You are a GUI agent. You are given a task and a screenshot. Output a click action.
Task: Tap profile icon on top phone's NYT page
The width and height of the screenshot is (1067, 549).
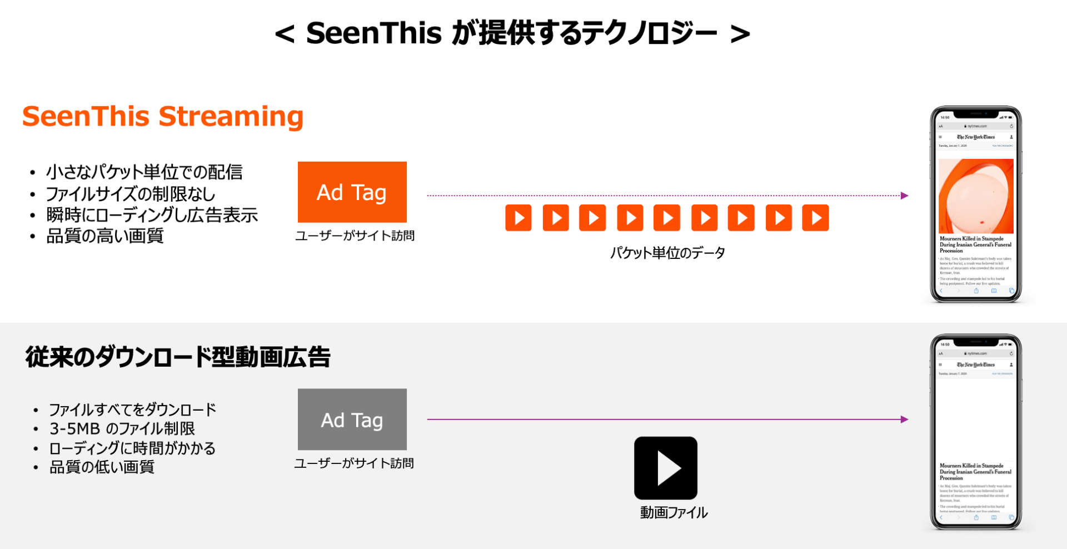tap(1011, 137)
